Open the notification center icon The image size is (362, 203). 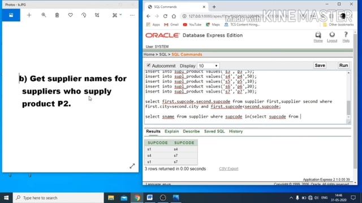[x=353, y=198]
